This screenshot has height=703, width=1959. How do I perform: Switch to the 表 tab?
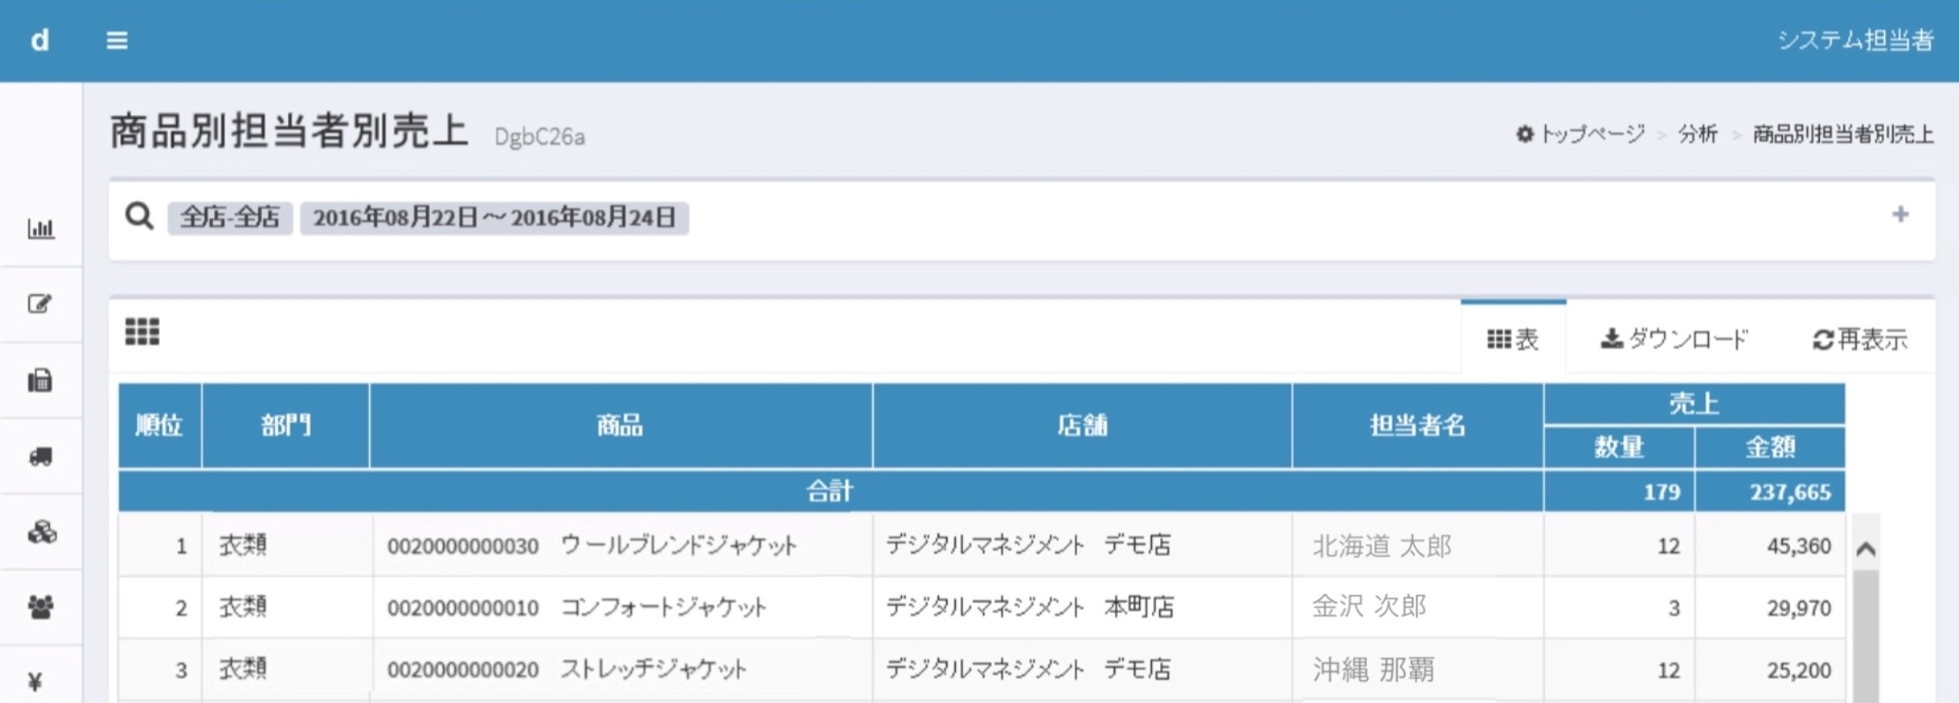point(1513,338)
